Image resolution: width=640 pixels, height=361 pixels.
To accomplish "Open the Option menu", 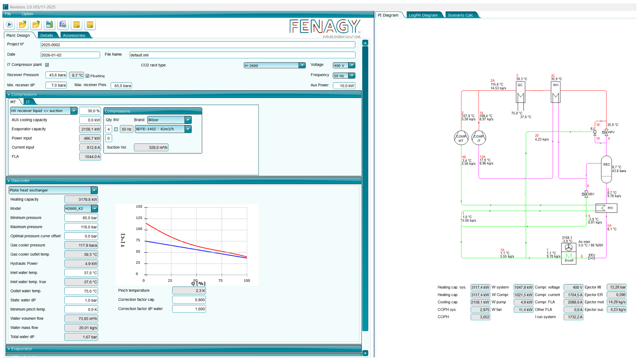I will (x=27, y=14).
